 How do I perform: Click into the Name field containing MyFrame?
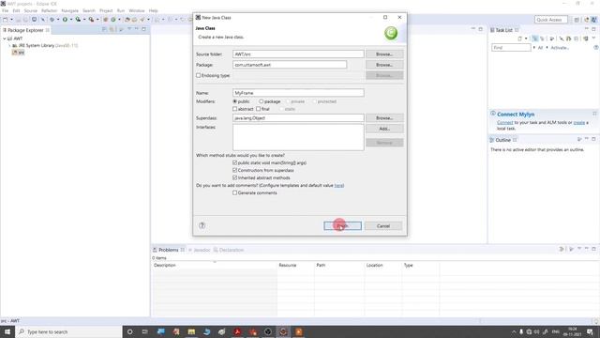[298, 93]
